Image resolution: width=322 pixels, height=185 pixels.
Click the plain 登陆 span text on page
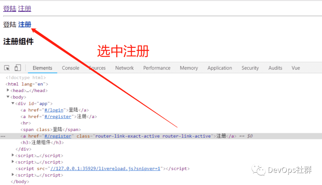tap(10, 25)
